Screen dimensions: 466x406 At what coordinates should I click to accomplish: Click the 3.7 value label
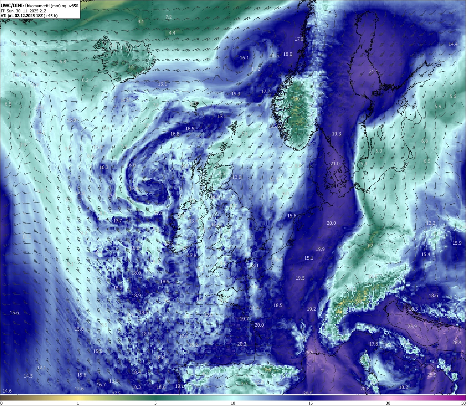click(x=244, y=383)
